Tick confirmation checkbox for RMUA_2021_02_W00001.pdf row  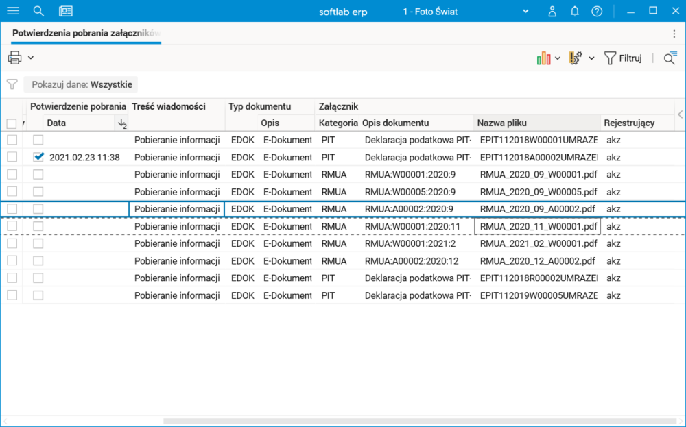tap(38, 243)
